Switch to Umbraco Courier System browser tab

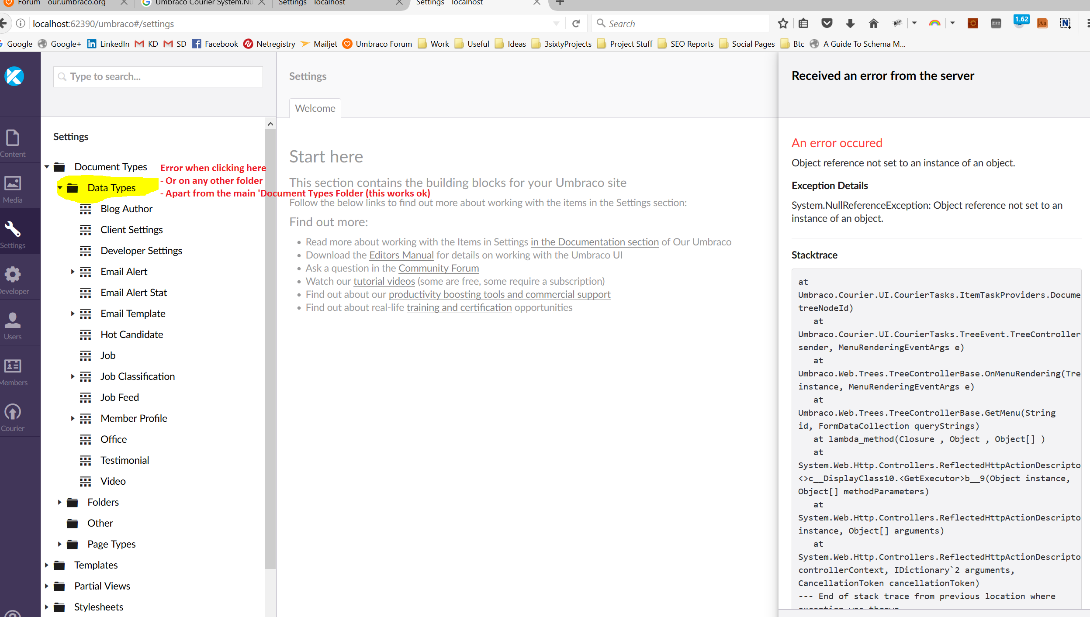[x=203, y=3]
